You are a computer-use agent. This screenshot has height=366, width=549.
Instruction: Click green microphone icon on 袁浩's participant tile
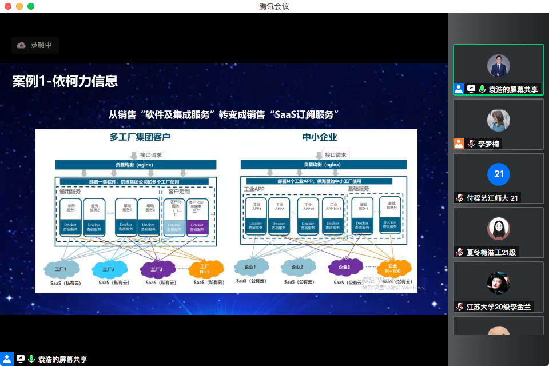(482, 89)
